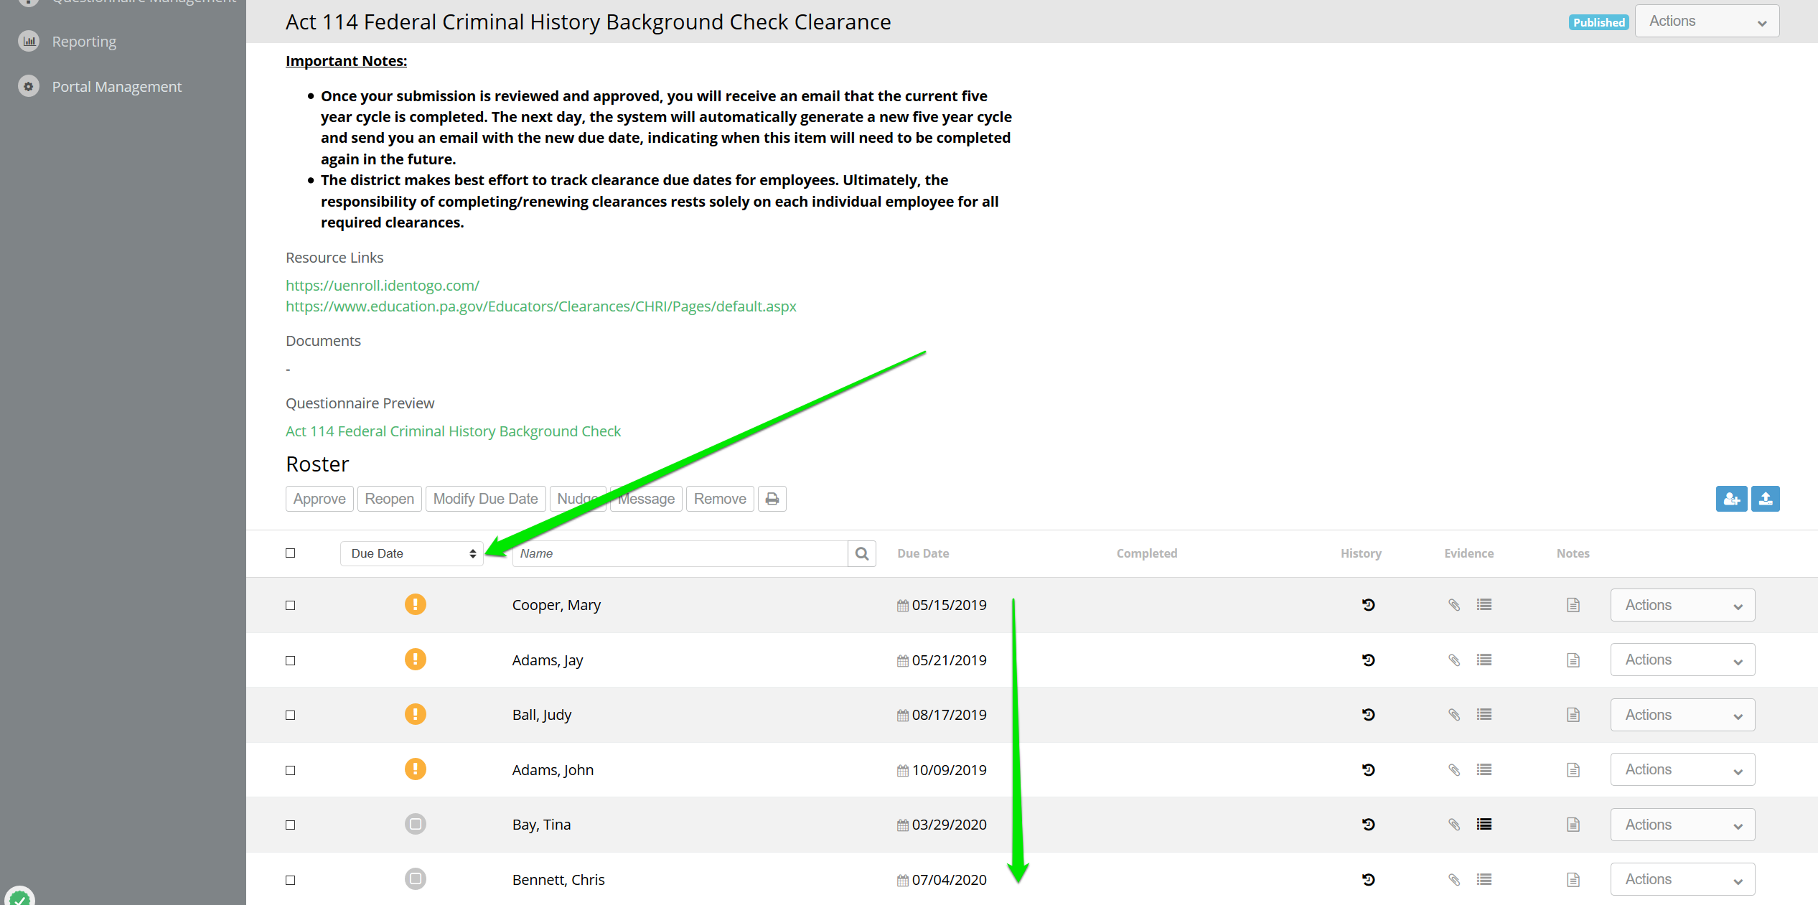Click the print roster icon
The width and height of the screenshot is (1818, 905).
pos(772,499)
